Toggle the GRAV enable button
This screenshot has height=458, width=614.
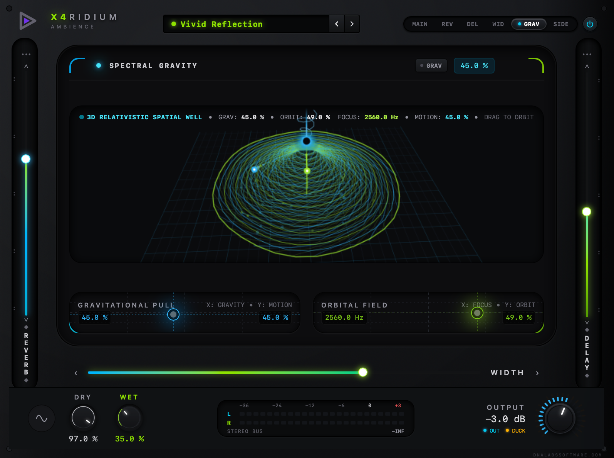pos(431,65)
